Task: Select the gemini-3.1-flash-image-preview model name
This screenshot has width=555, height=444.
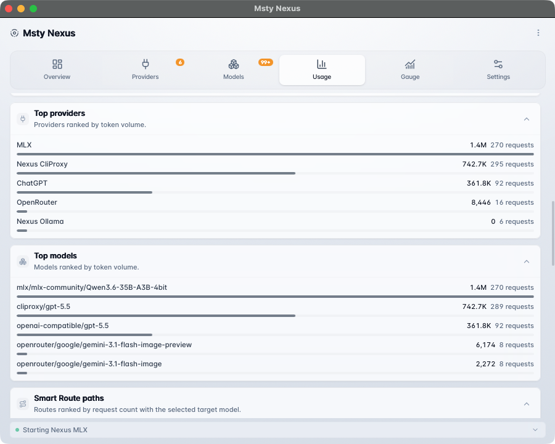Action: [104, 345]
